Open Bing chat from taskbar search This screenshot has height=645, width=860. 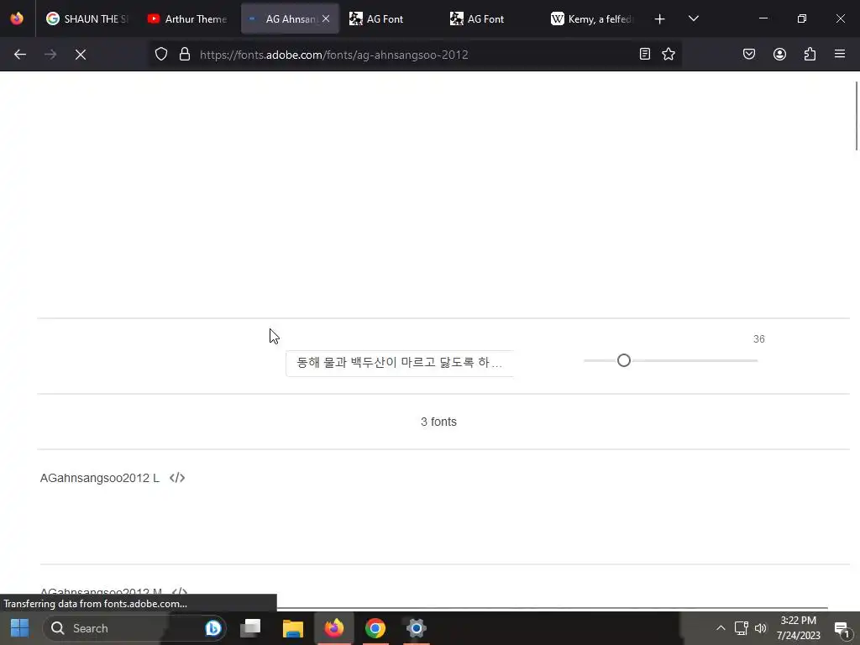tap(213, 628)
